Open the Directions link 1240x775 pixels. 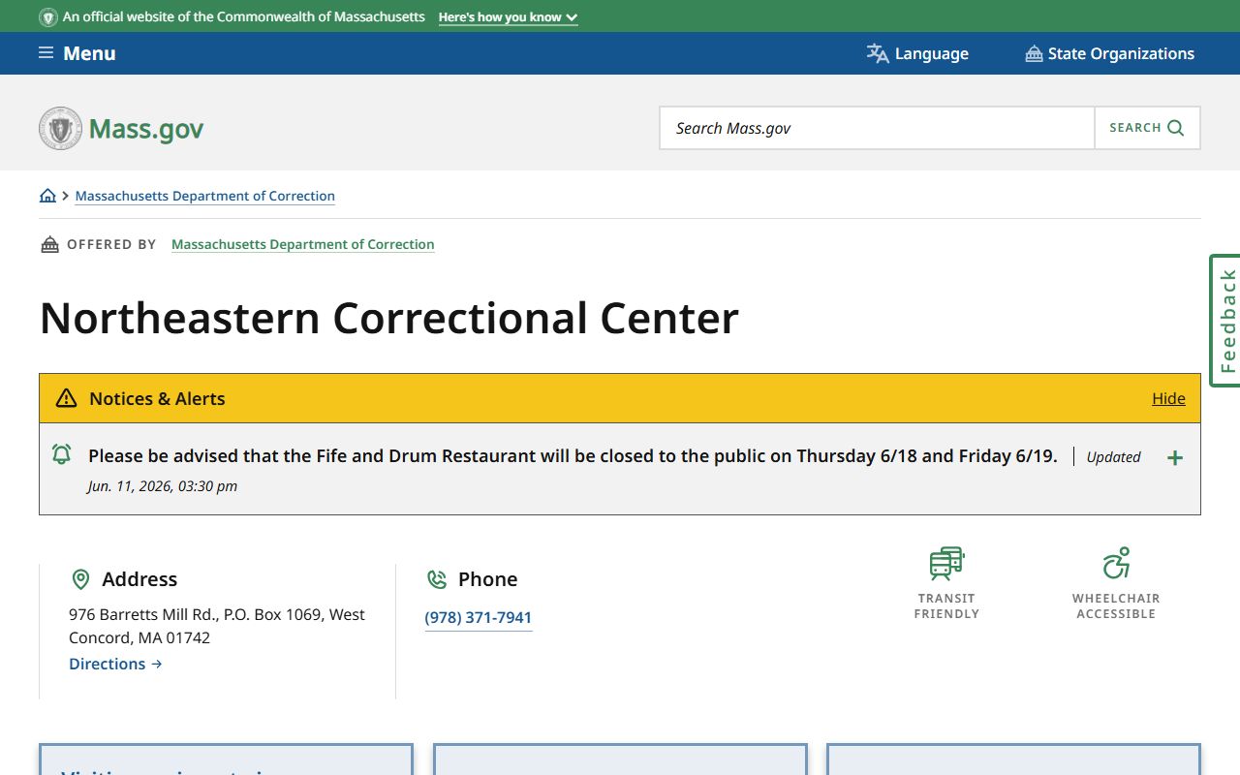click(x=115, y=664)
